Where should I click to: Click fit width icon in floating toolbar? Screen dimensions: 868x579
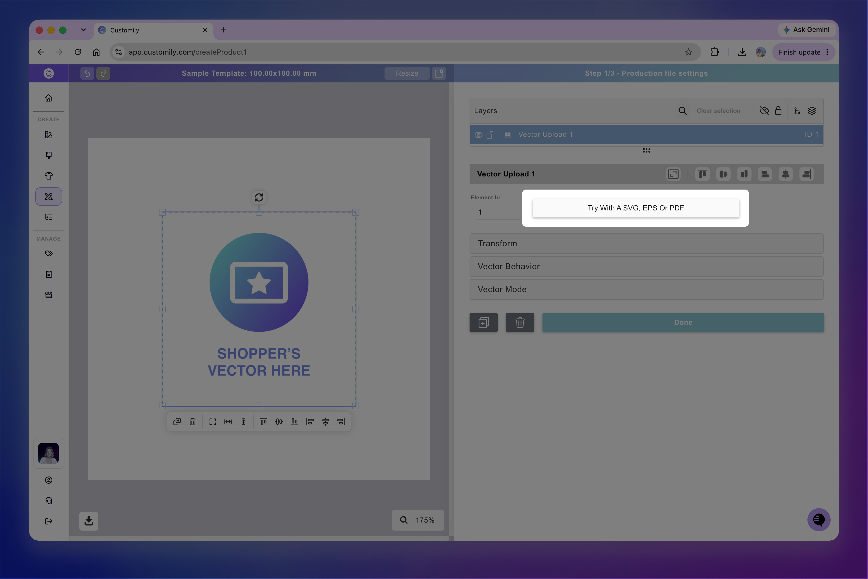pyautogui.click(x=228, y=422)
